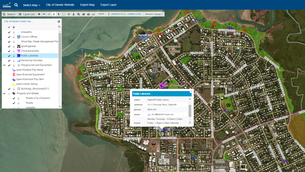Viewport: 305px width, 172px height.
Task: Click lock icon on Public Libraries row
Action: (x=14, y=56)
